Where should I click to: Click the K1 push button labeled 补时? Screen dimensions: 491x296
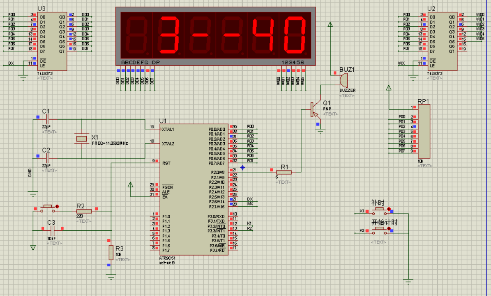point(380,211)
